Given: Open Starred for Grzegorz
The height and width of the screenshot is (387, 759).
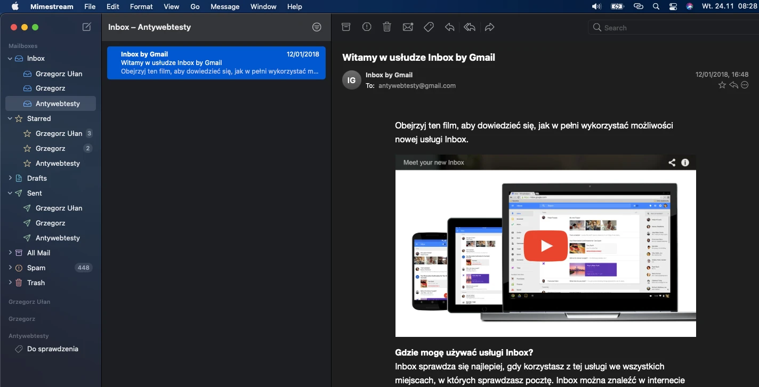Looking at the screenshot, I should tap(52, 148).
